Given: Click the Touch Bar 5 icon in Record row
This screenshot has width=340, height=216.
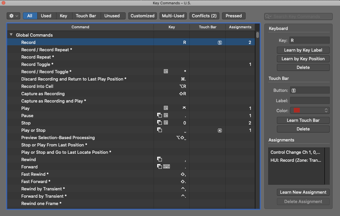Looking at the screenshot, I should tap(220, 43).
